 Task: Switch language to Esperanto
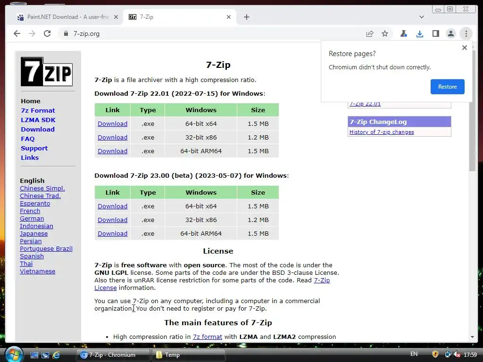[x=35, y=204]
